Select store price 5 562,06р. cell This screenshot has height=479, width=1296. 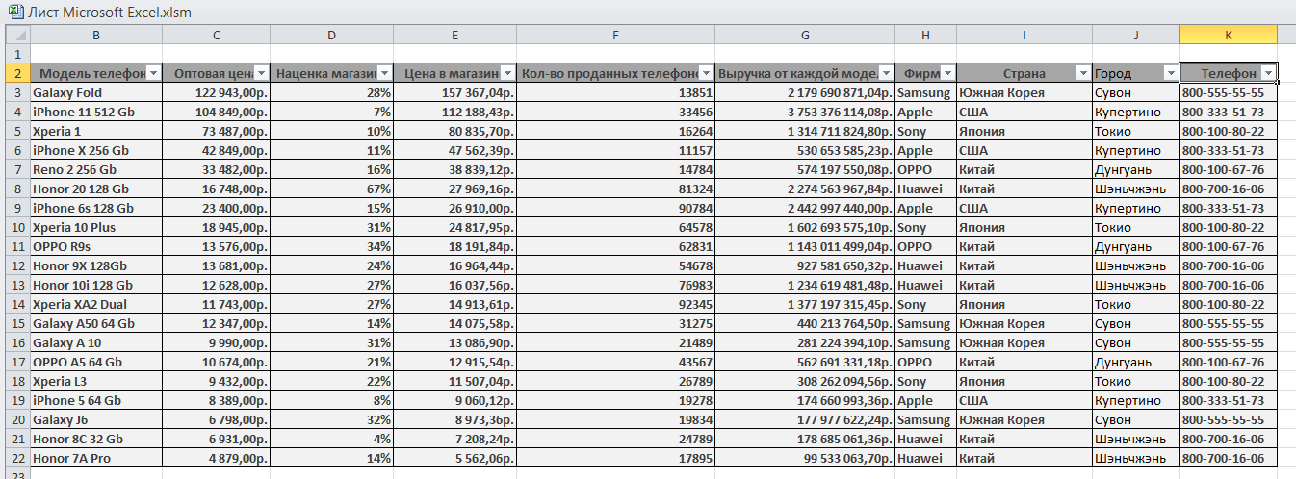[x=455, y=458]
